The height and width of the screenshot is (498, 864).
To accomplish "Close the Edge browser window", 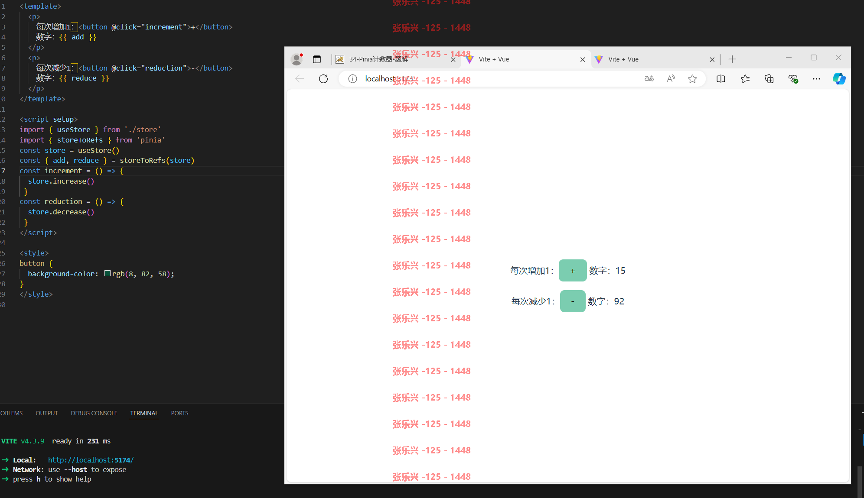I will point(838,58).
